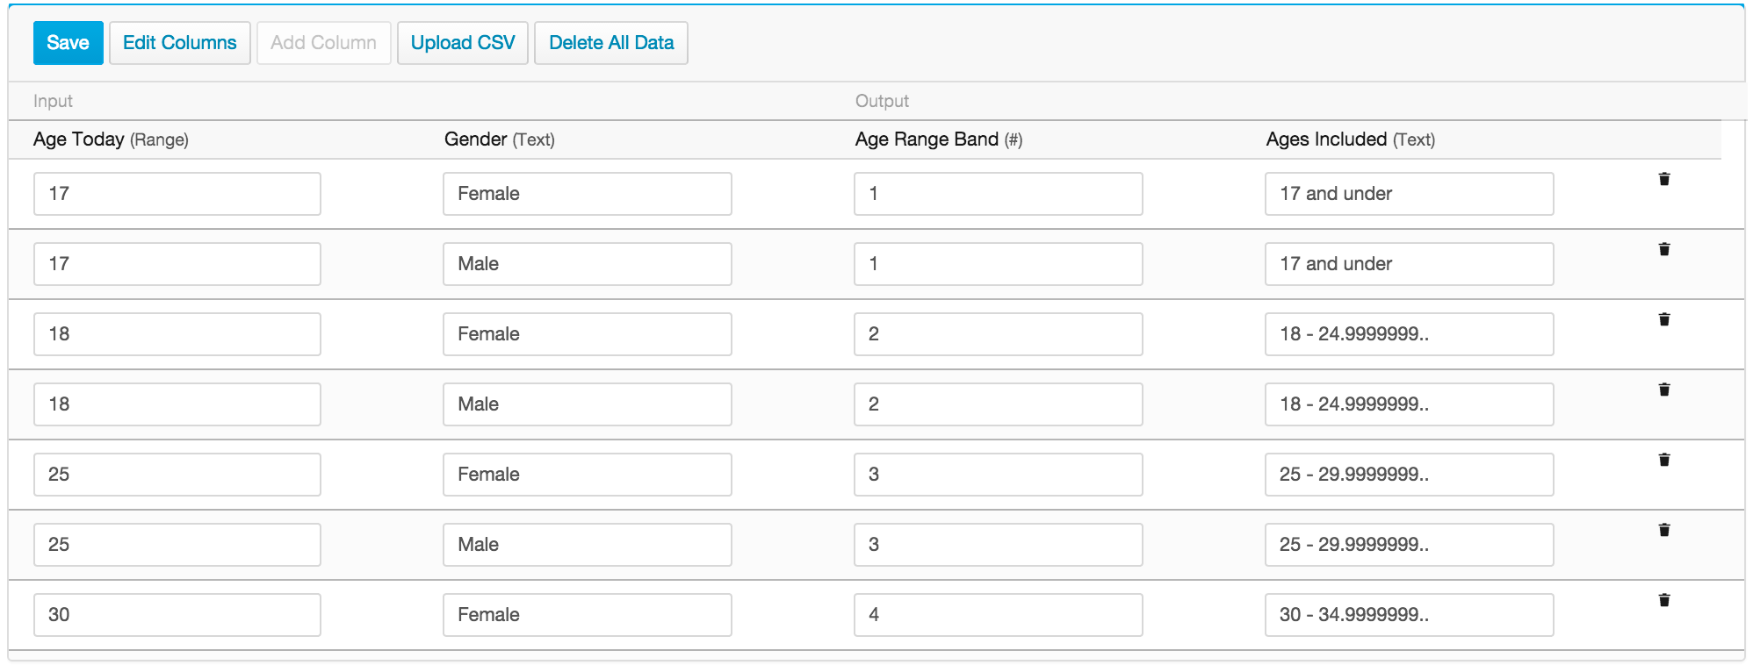Focus Age Today field in 17 Female row

(177, 194)
